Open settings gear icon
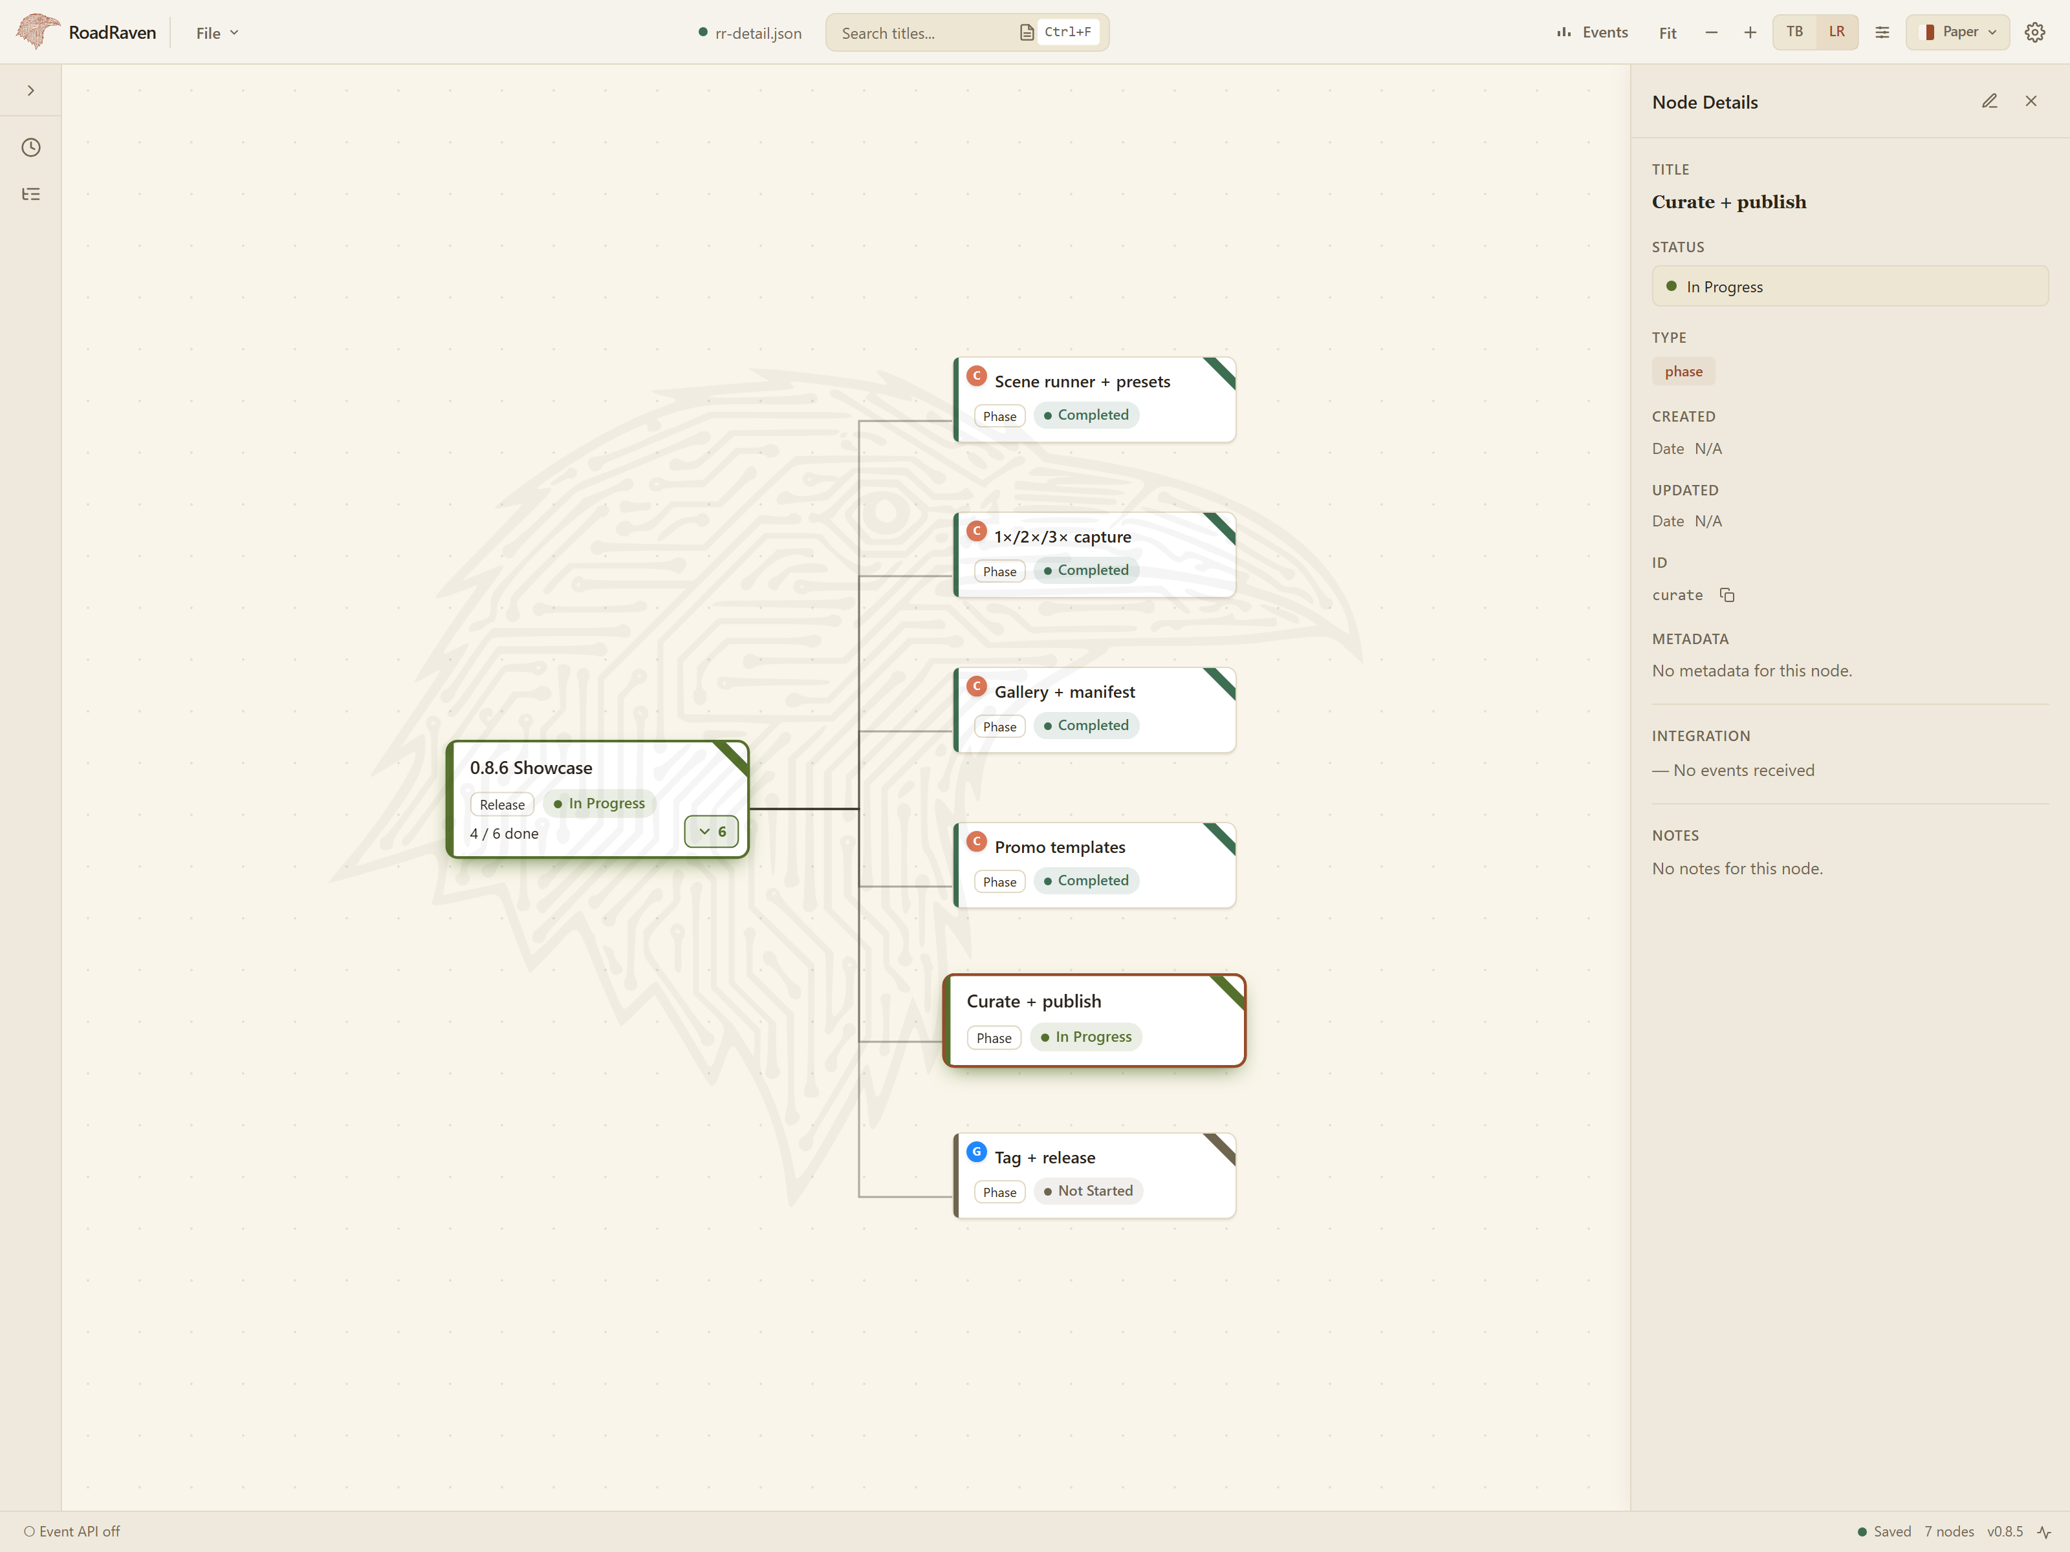Viewport: 2070px width, 1552px height. [x=2034, y=33]
